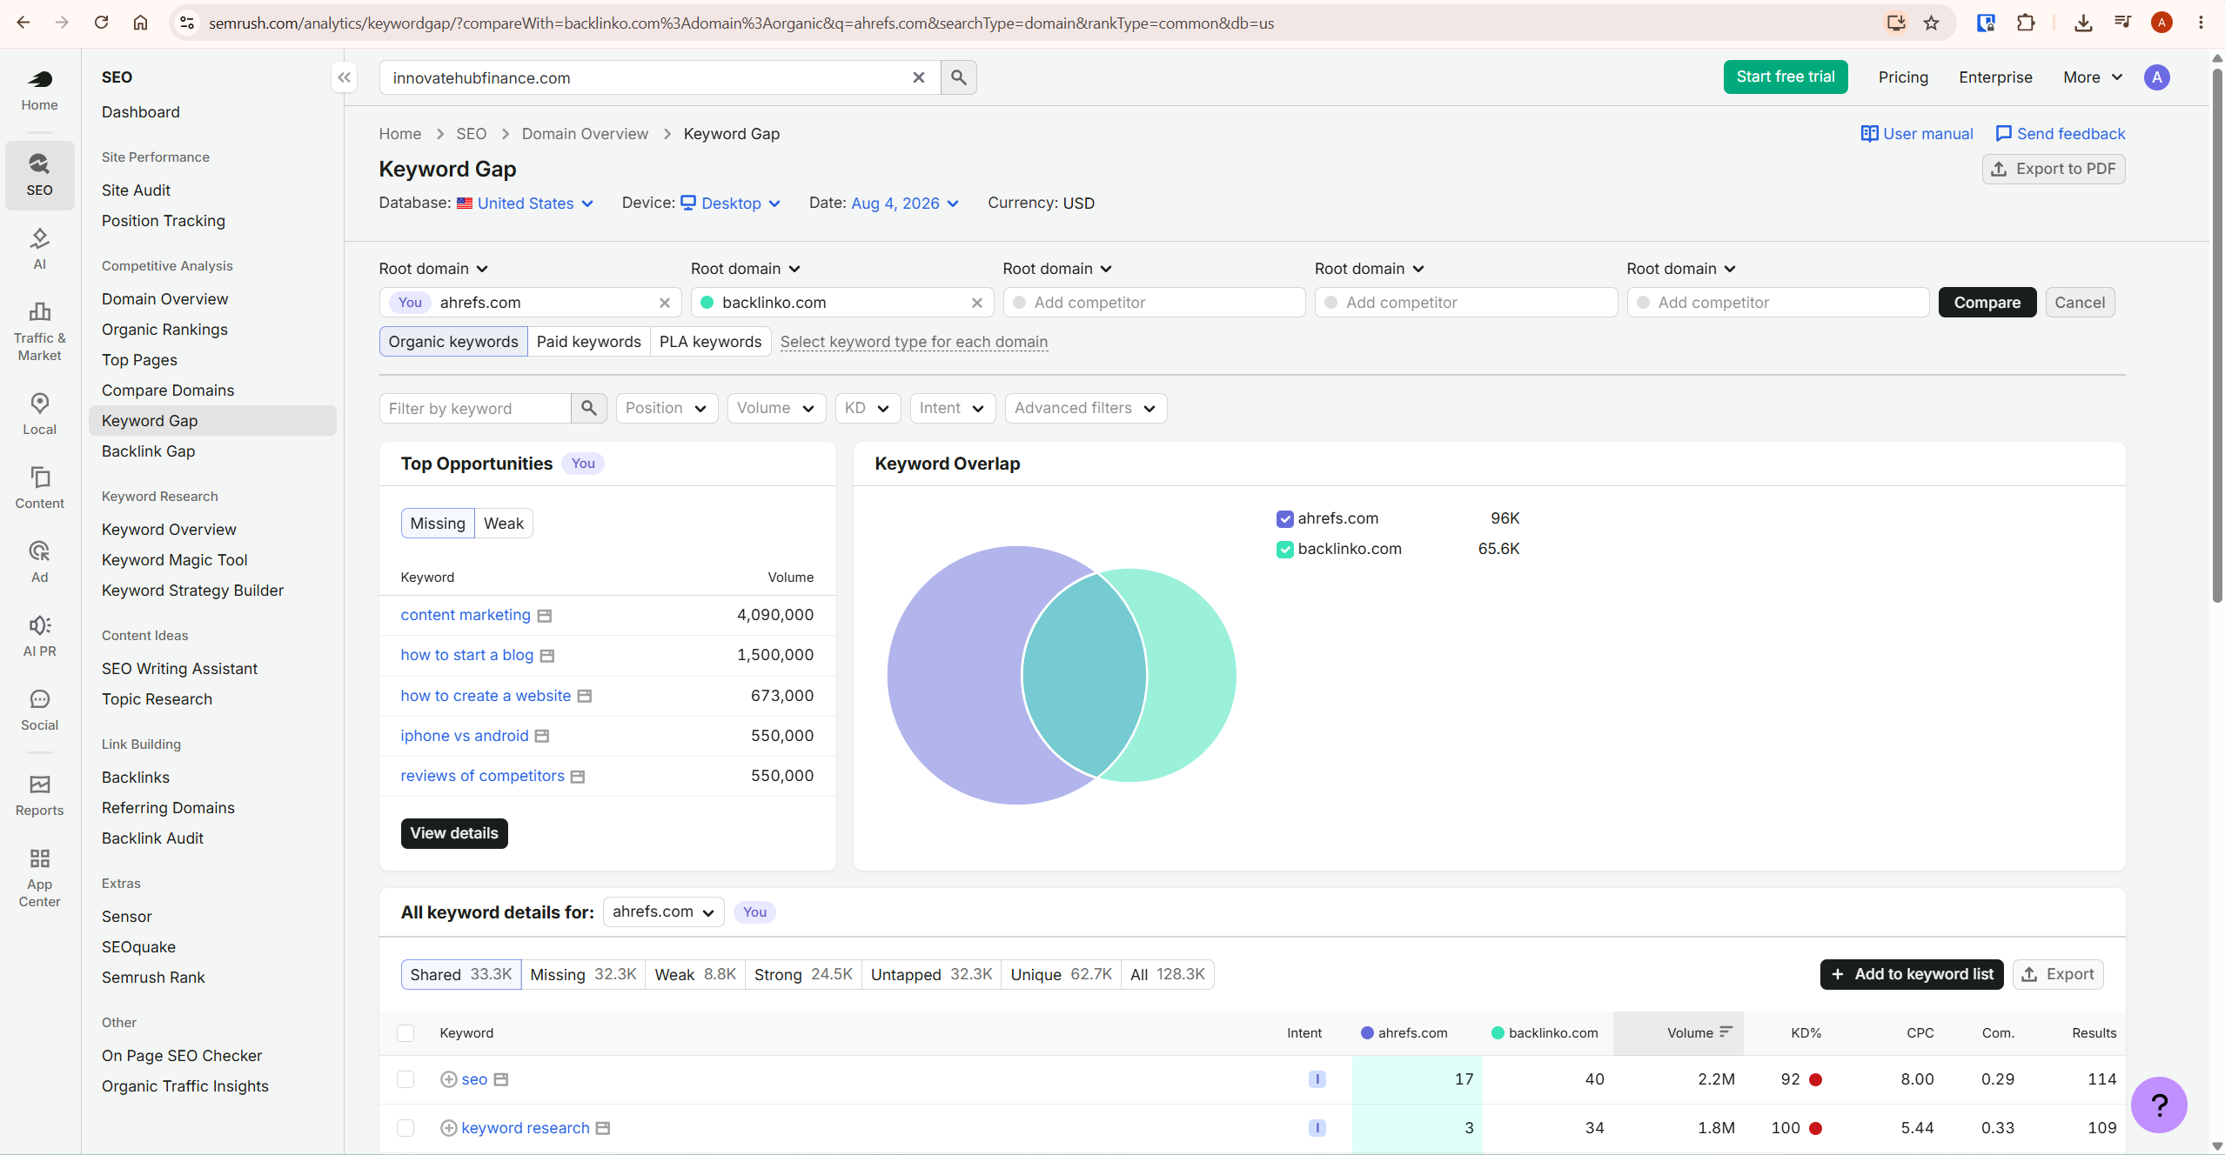Click View details button
2225x1155 pixels.
coord(454,833)
